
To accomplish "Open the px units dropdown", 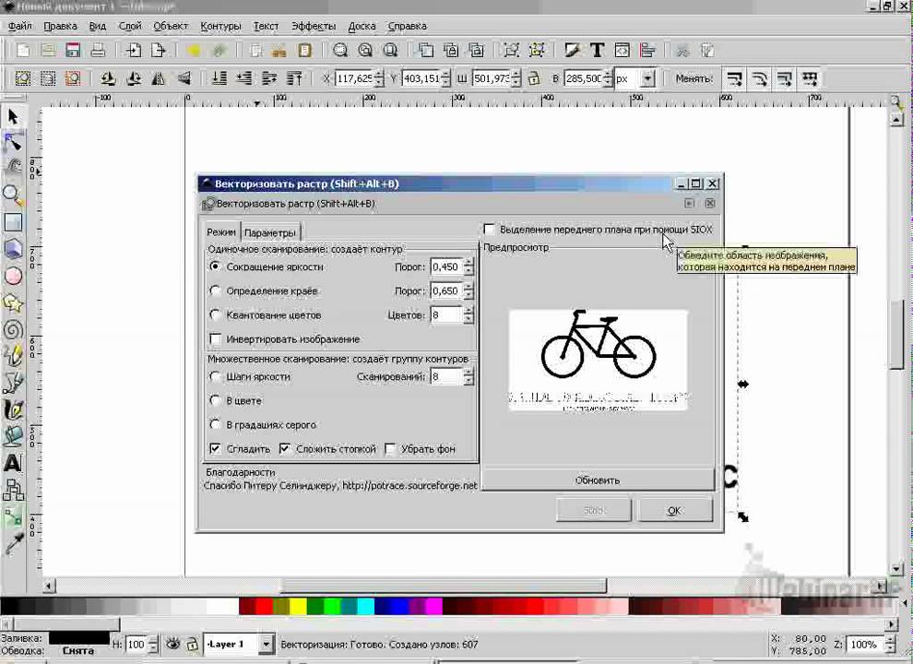I will click(x=647, y=79).
